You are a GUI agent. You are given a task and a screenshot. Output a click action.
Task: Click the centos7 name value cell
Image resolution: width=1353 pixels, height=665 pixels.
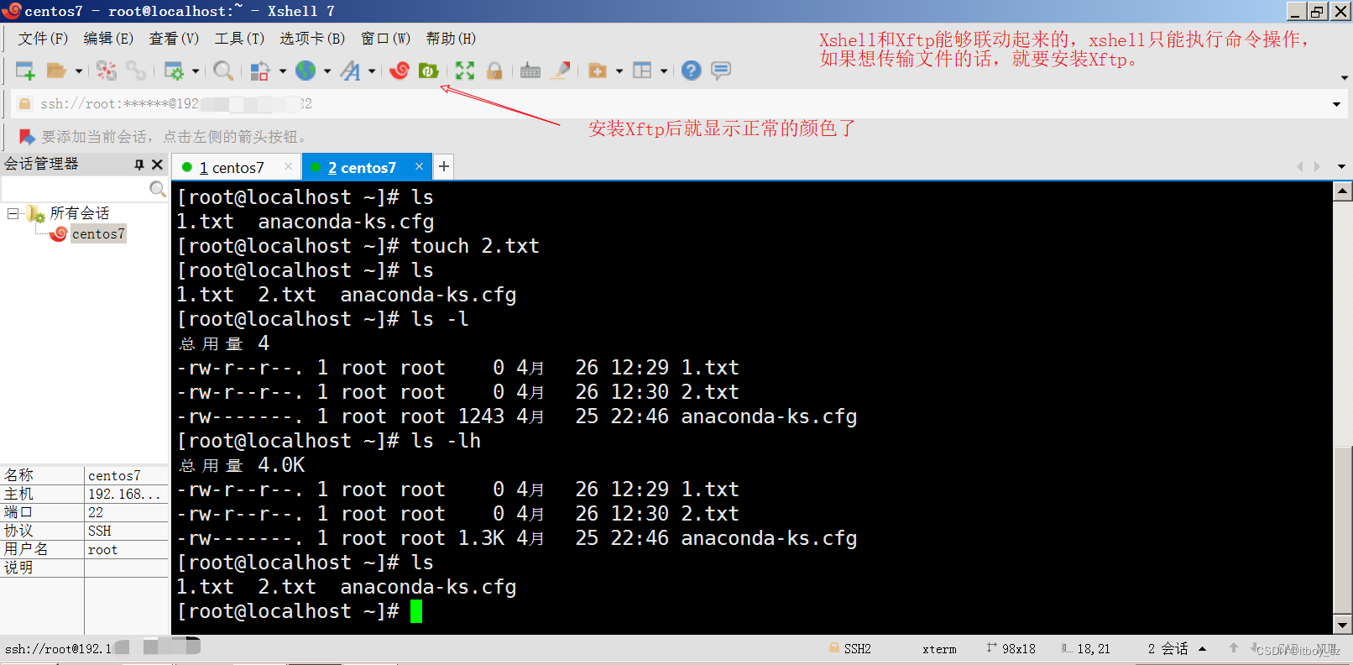126,475
